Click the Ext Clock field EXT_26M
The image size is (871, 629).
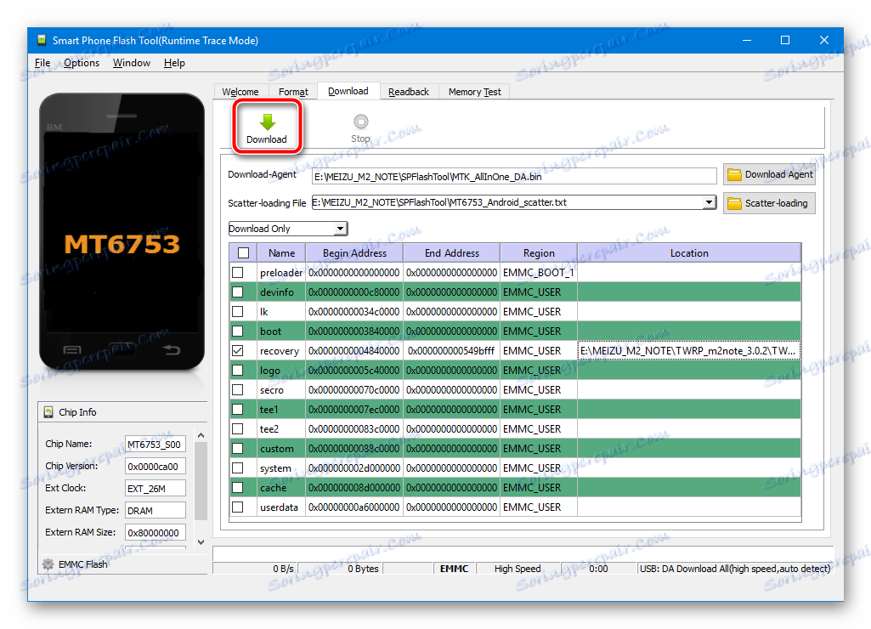[156, 489]
